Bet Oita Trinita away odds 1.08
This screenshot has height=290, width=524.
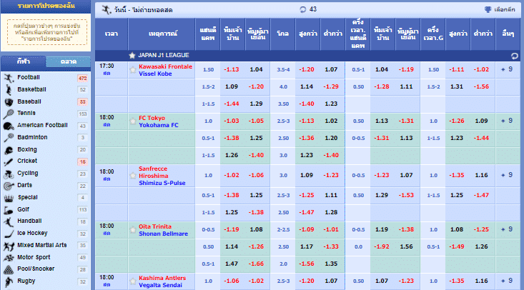click(257, 229)
